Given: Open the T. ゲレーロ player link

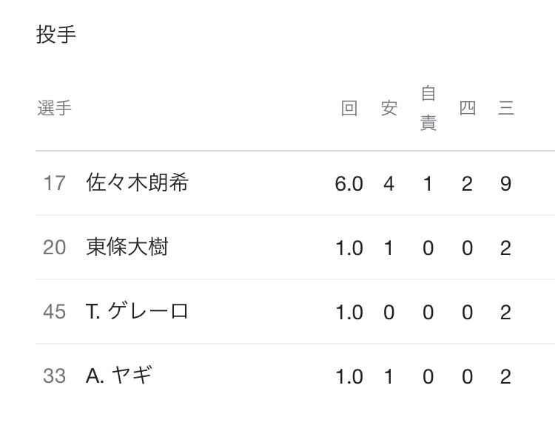Looking at the screenshot, I should (138, 311).
